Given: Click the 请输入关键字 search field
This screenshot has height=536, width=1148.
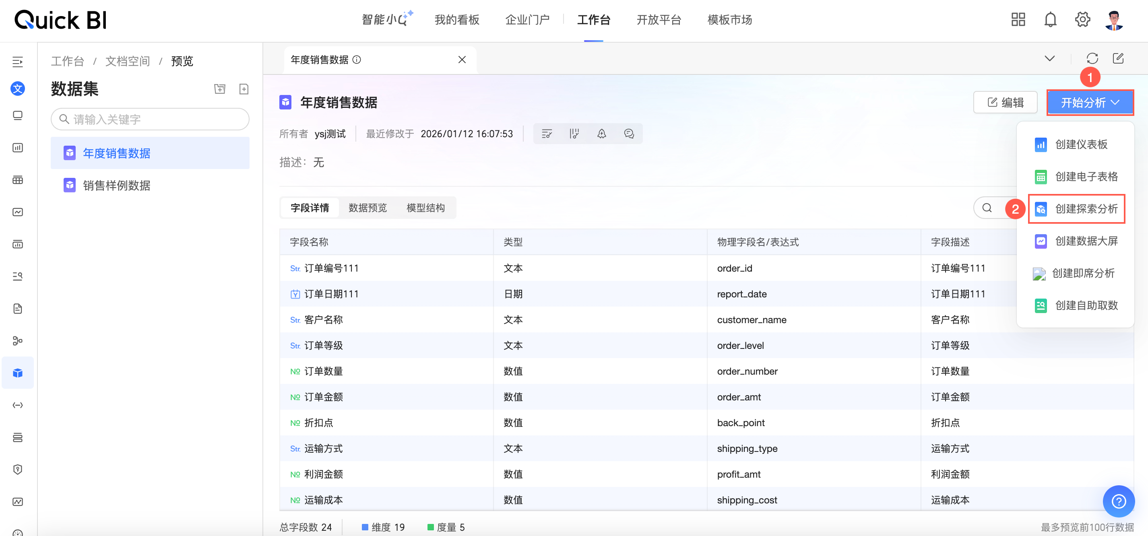Looking at the screenshot, I should [x=150, y=120].
